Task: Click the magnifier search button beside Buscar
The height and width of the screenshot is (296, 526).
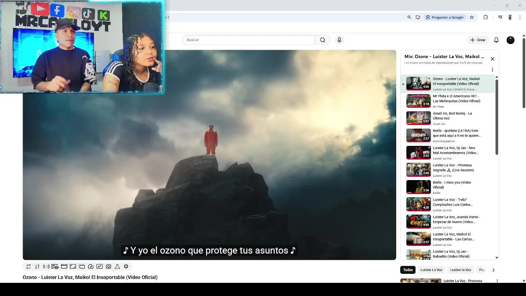Action: point(323,40)
